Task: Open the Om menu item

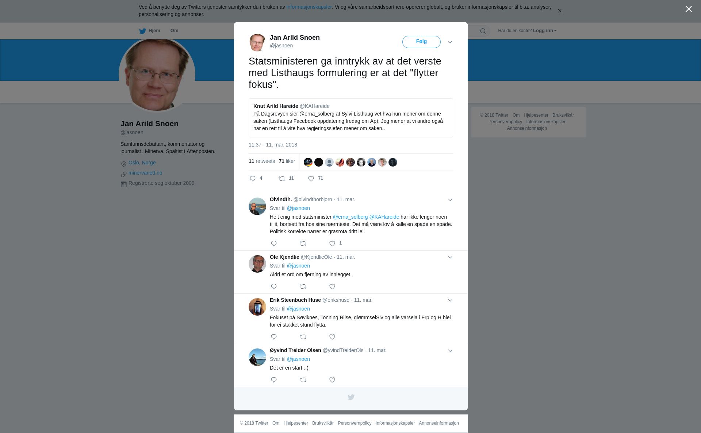Action: tap(174, 31)
